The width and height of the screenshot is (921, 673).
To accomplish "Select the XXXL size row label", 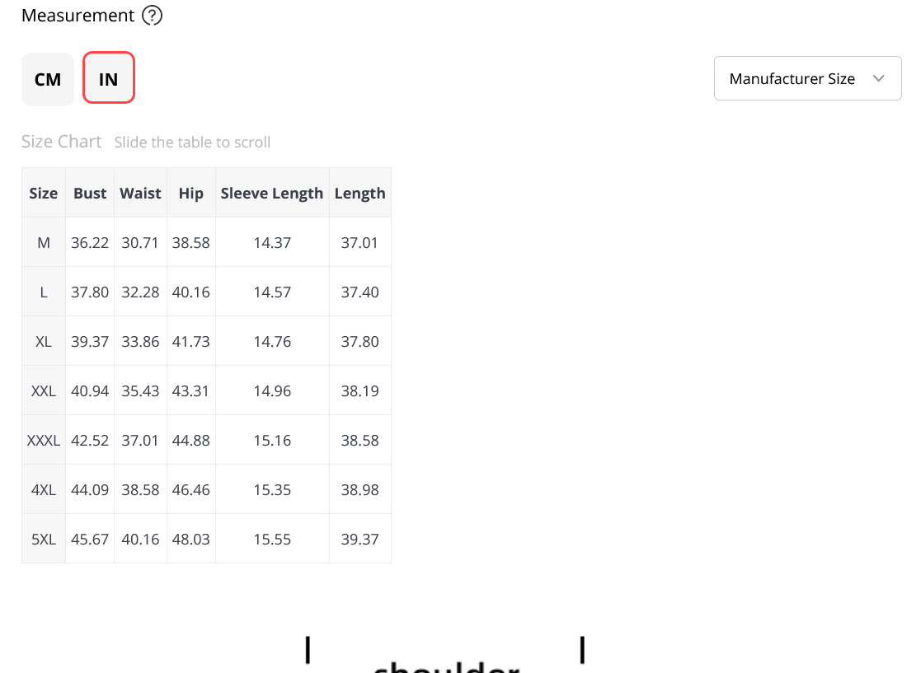I will point(44,440).
